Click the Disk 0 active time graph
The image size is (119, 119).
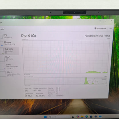[66, 57]
